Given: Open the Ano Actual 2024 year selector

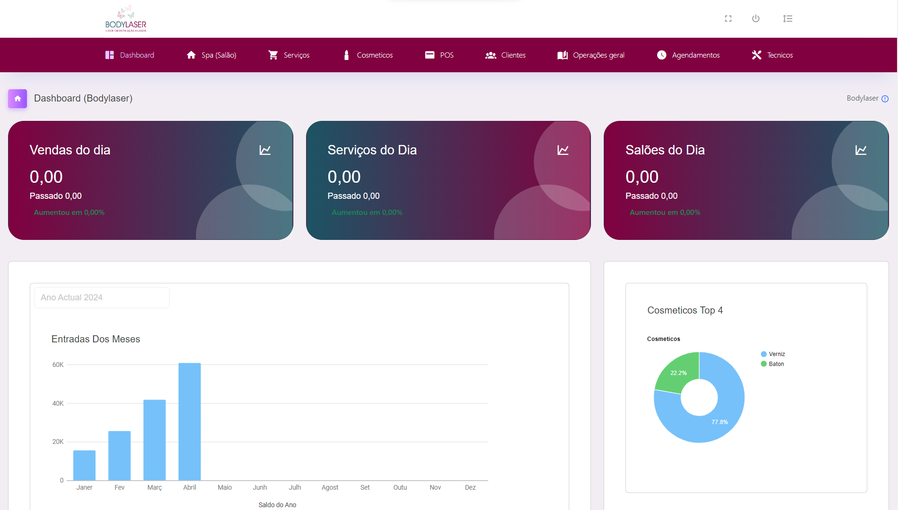Looking at the screenshot, I should click(102, 297).
